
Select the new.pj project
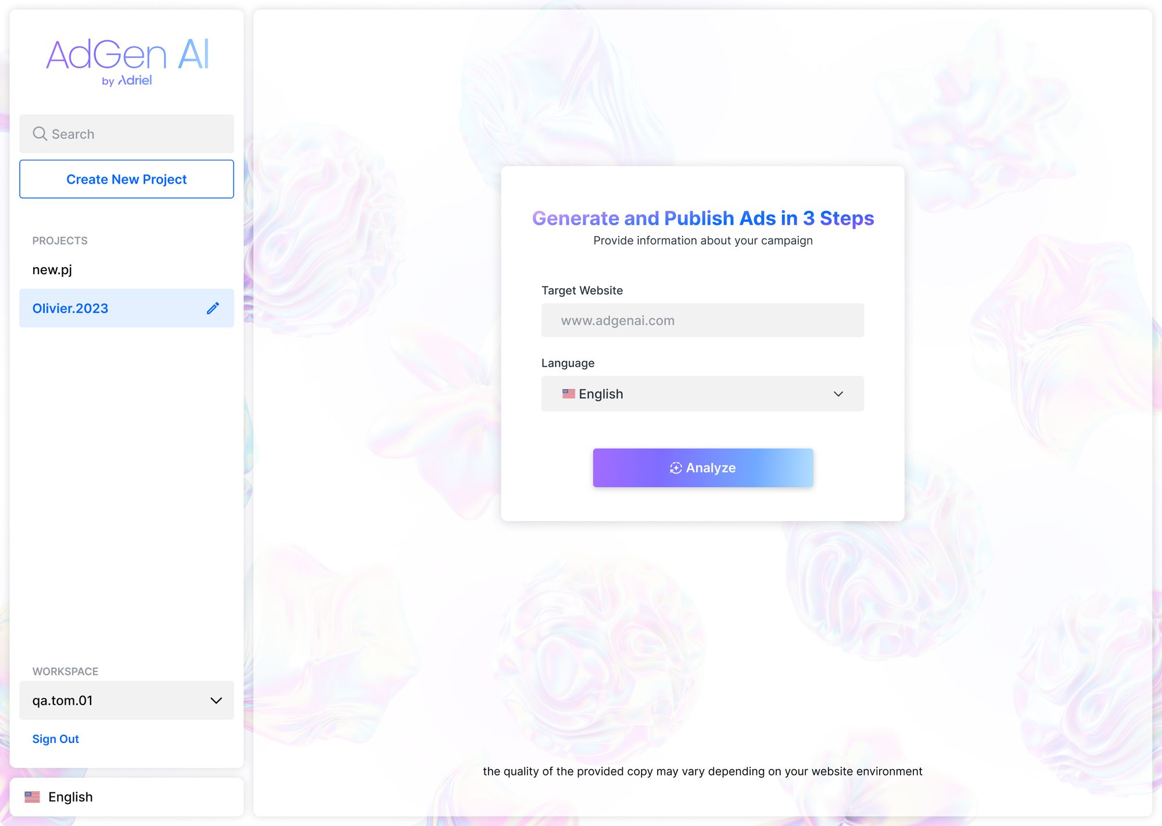pos(51,269)
